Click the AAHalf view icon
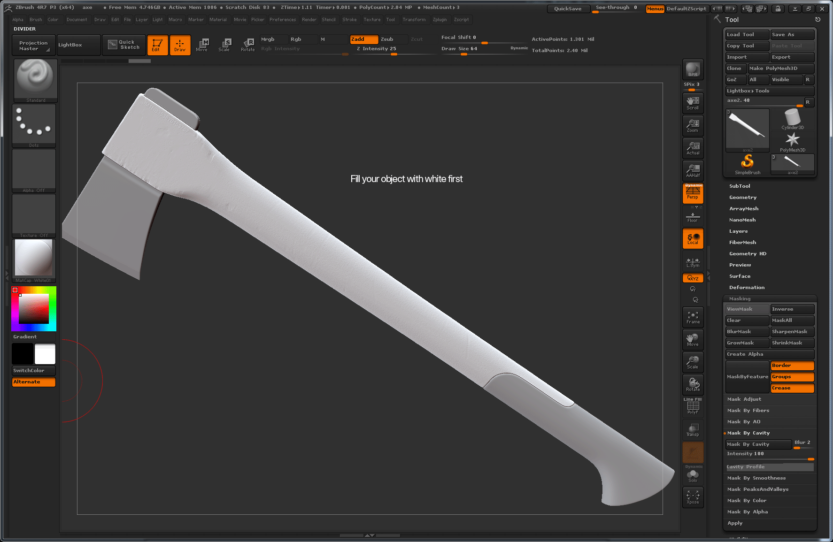The image size is (833, 542). (x=693, y=171)
